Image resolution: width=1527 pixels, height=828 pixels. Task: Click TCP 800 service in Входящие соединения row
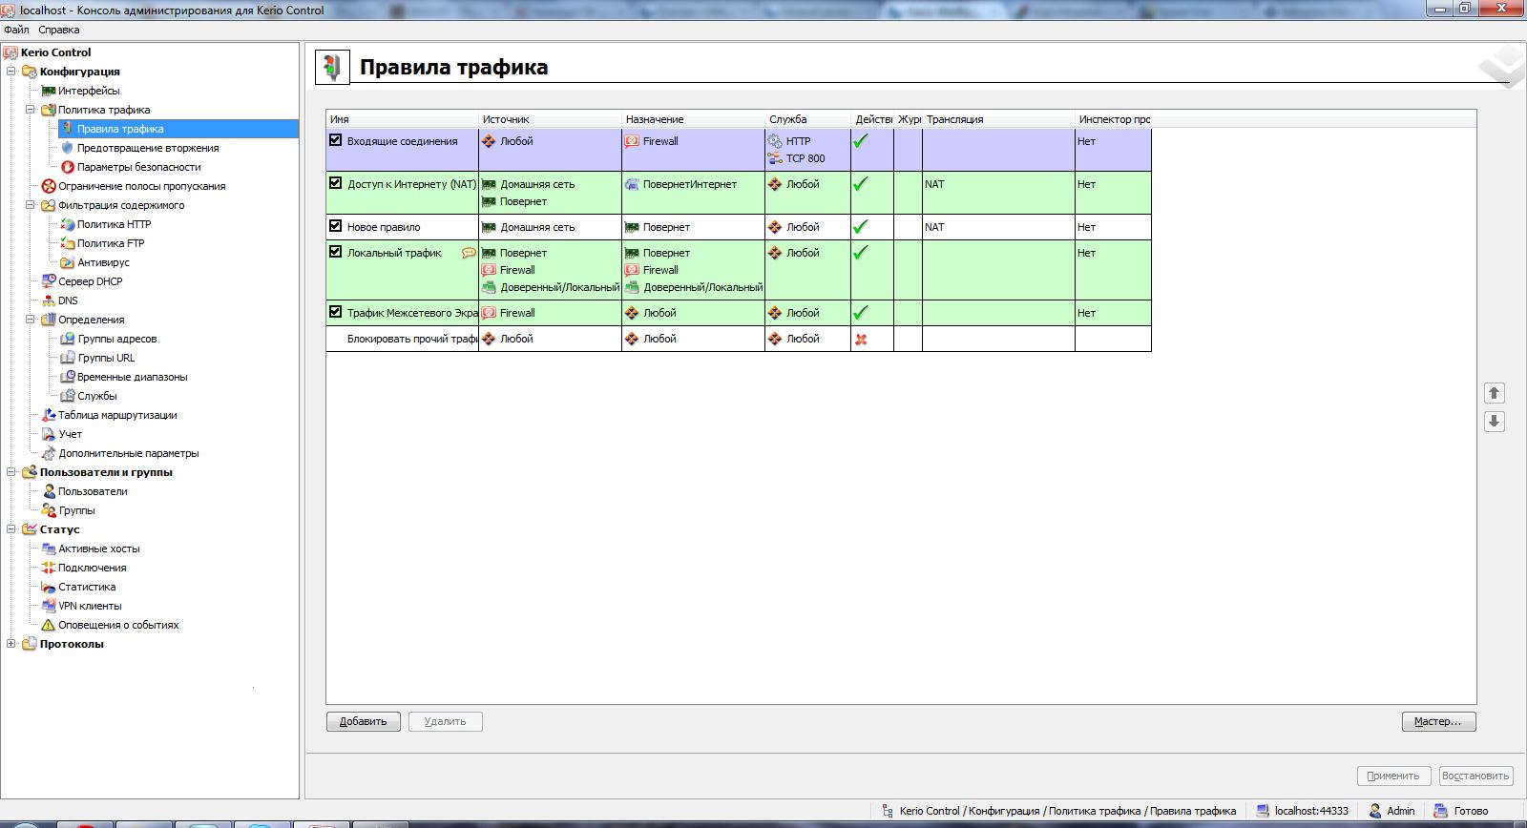coord(805,158)
